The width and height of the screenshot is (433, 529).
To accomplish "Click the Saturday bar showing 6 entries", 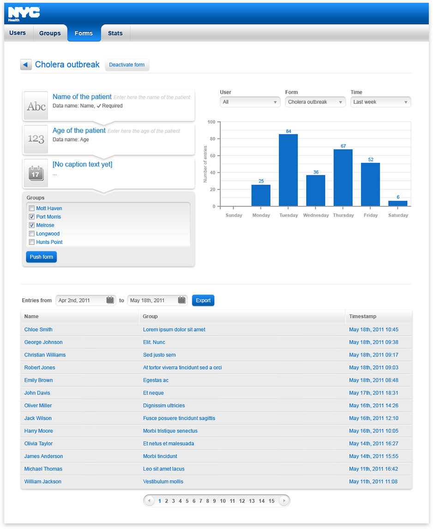I will [397, 203].
